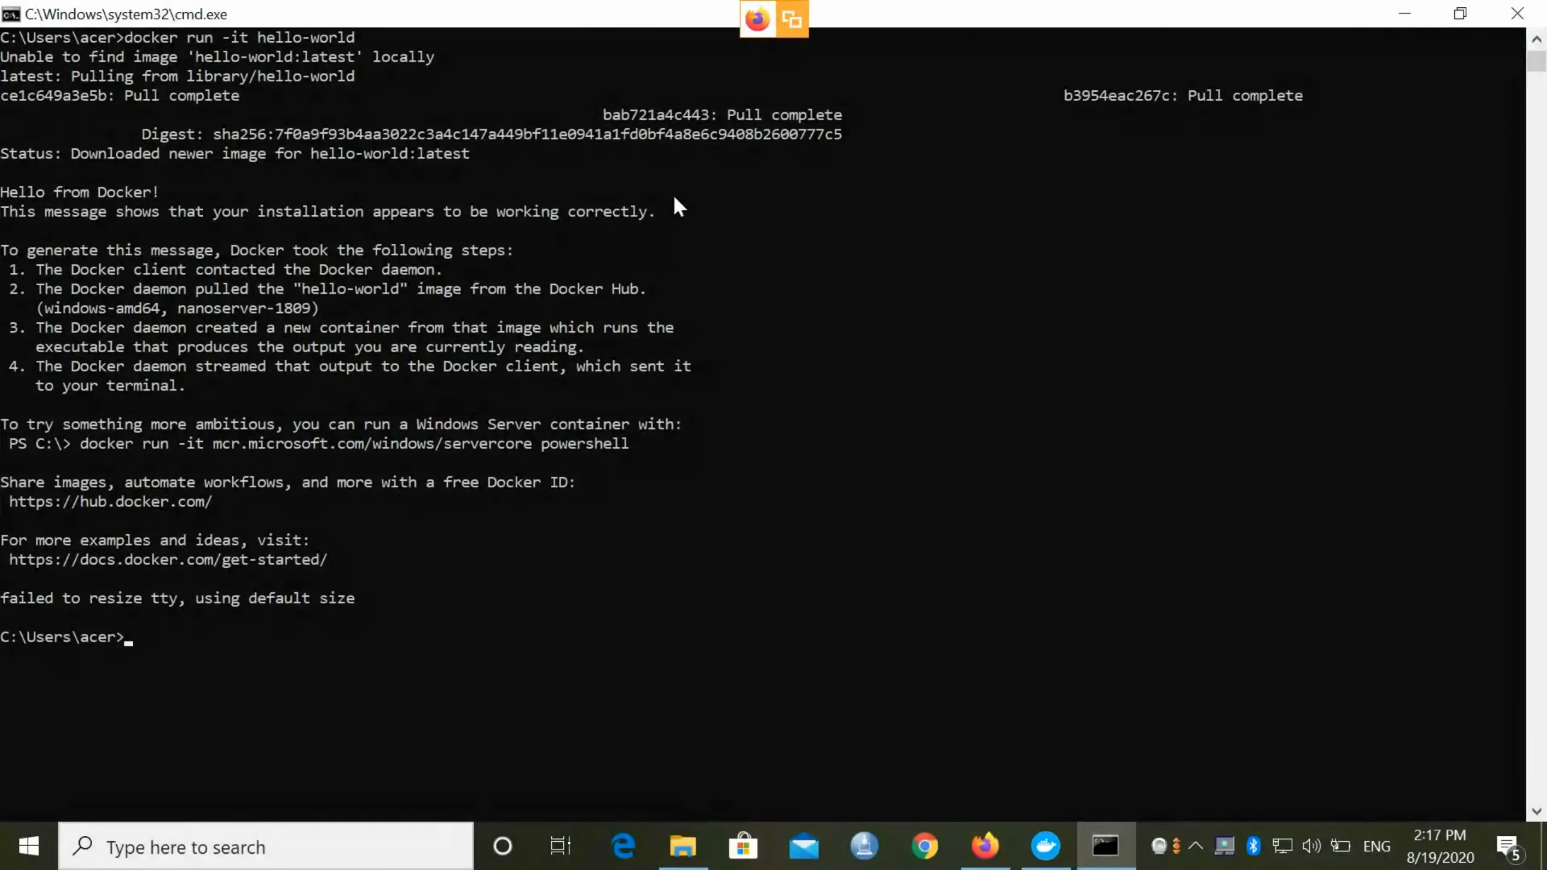Open File Explorer from the taskbar

(x=683, y=846)
